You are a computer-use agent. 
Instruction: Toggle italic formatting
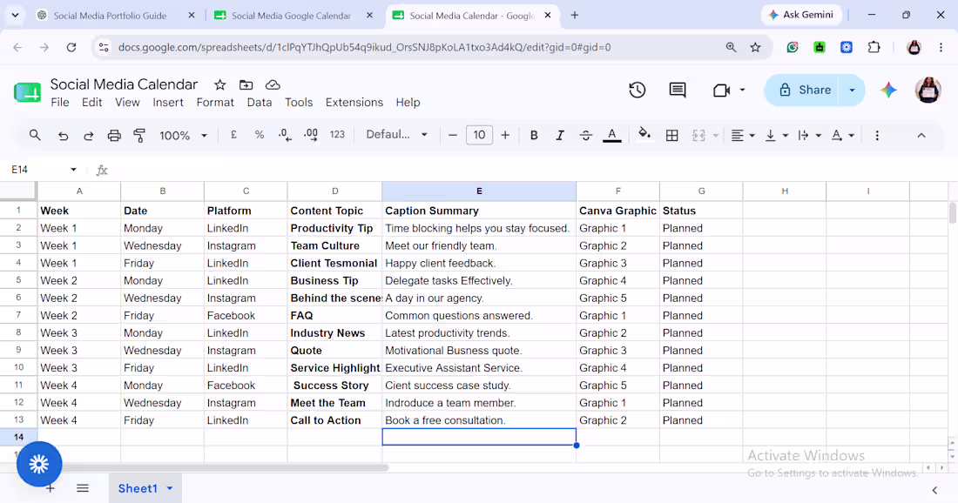click(560, 136)
